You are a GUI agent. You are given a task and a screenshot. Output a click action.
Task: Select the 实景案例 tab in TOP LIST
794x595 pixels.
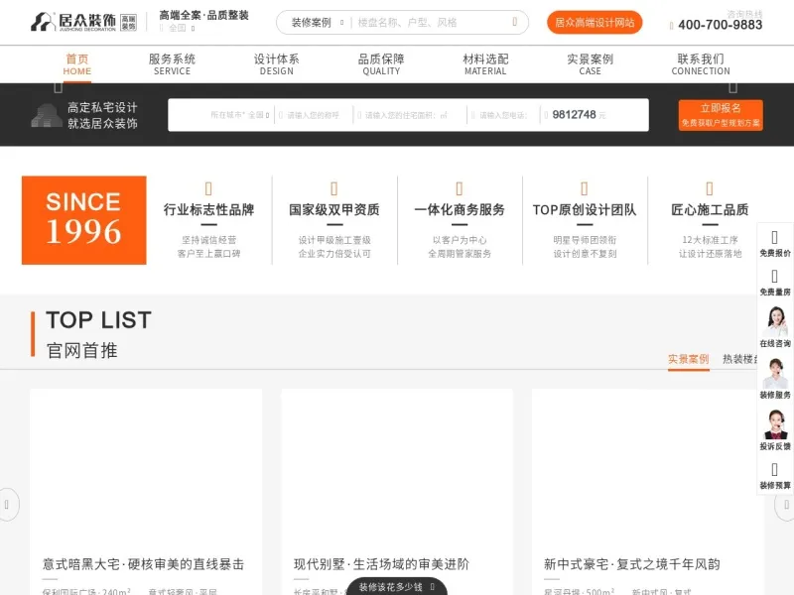(688, 359)
